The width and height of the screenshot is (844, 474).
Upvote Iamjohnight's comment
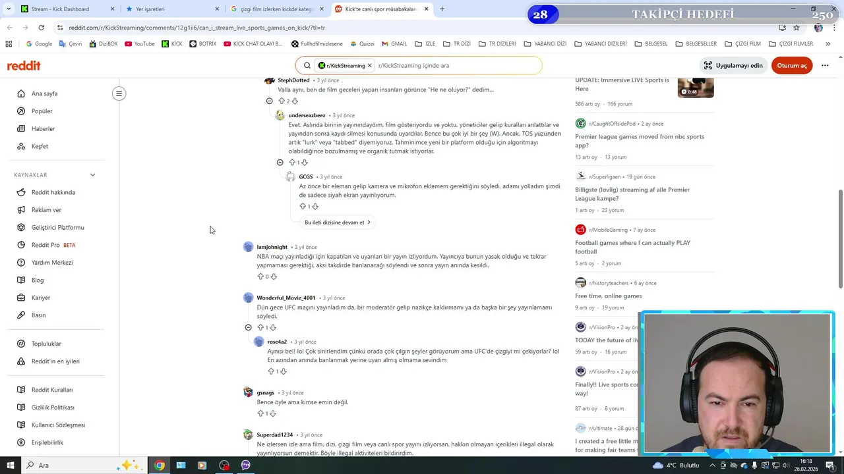tap(260, 276)
